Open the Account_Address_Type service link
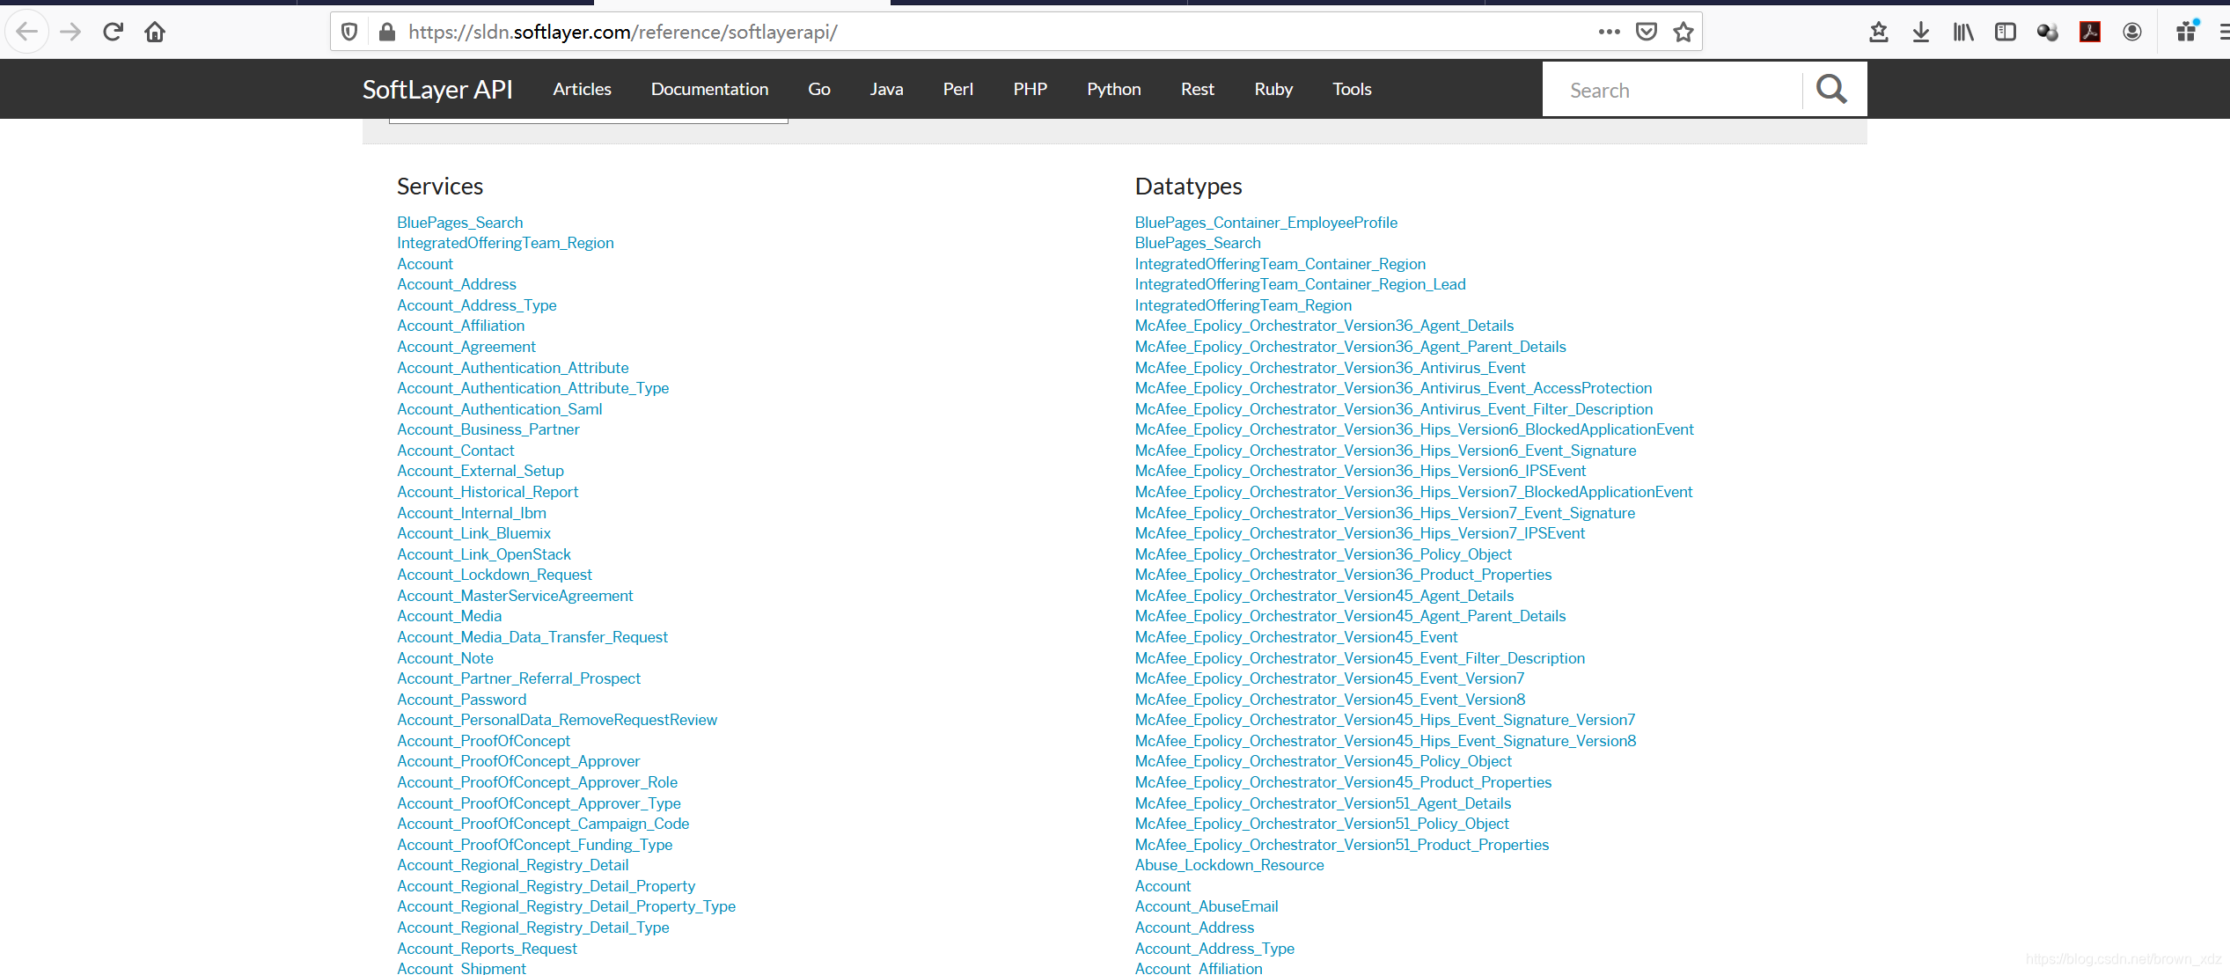Image resolution: width=2230 pixels, height=975 pixels. click(x=476, y=305)
